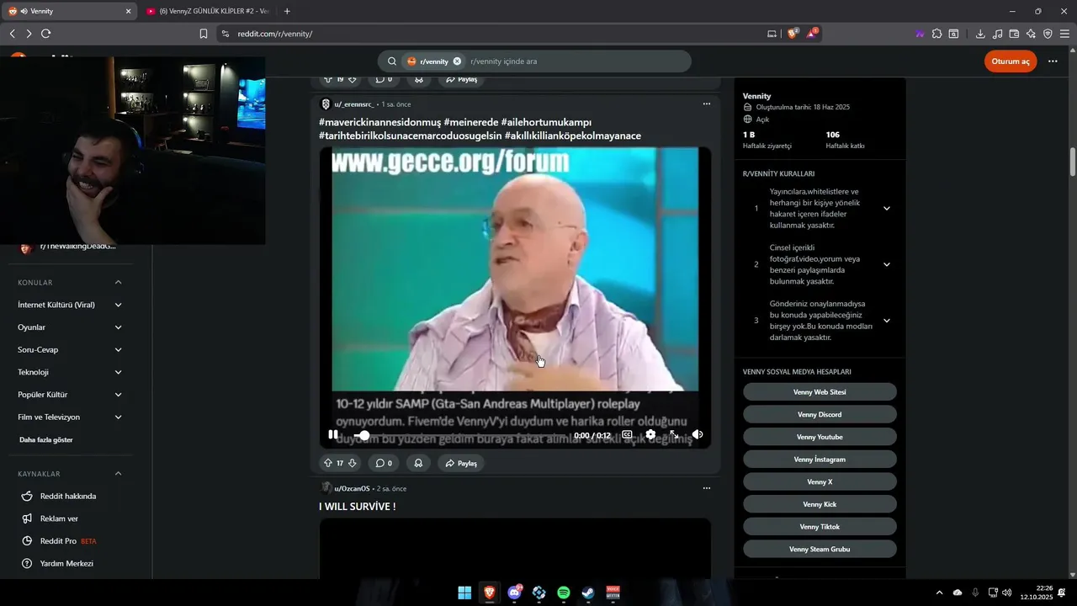The image size is (1077, 606).
Task: Expand rule 3 about onaylanmayan gönderiler
Action: click(886, 321)
